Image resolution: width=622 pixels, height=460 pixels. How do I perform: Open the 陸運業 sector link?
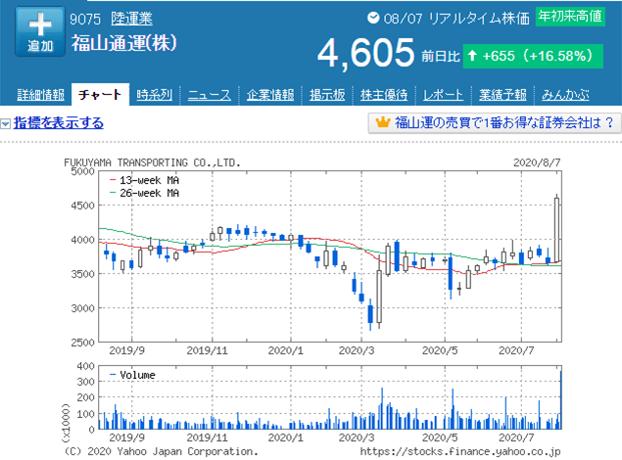[131, 19]
